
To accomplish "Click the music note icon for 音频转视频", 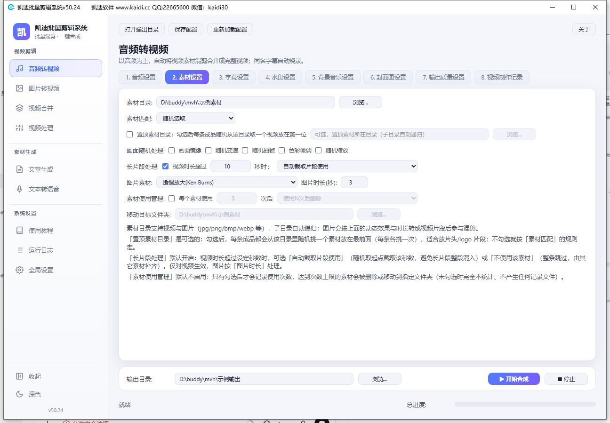I will tap(20, 69).
